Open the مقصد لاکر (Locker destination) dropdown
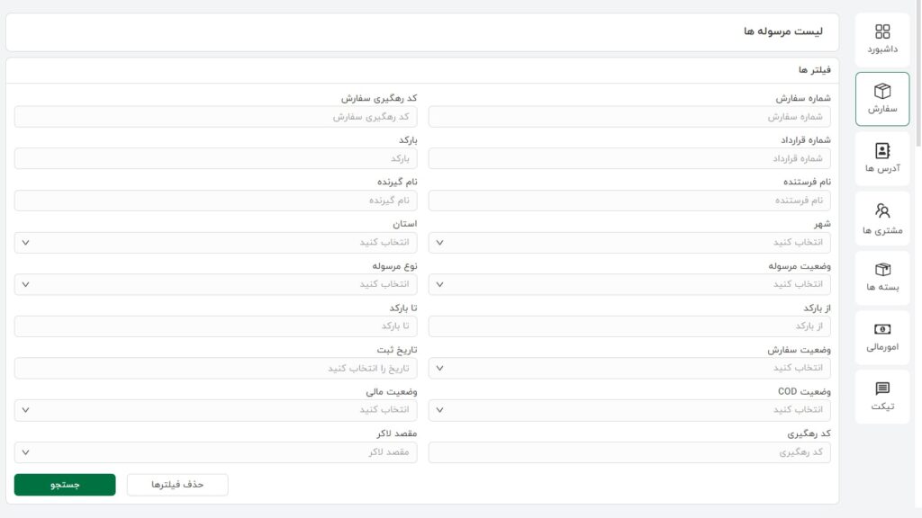 216,452
